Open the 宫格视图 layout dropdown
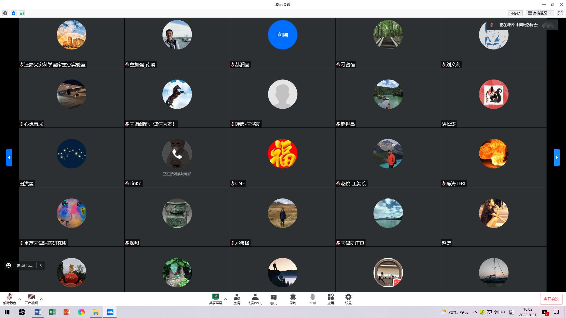The width and height of the screenshot is (566, 318). tap(540, 13)
